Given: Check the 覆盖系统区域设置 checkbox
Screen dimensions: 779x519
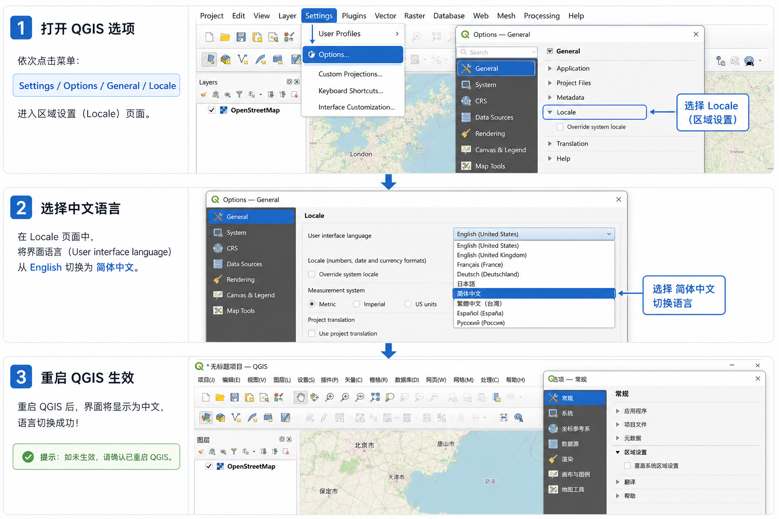Looking at the screenshot, I should [627, 466].
